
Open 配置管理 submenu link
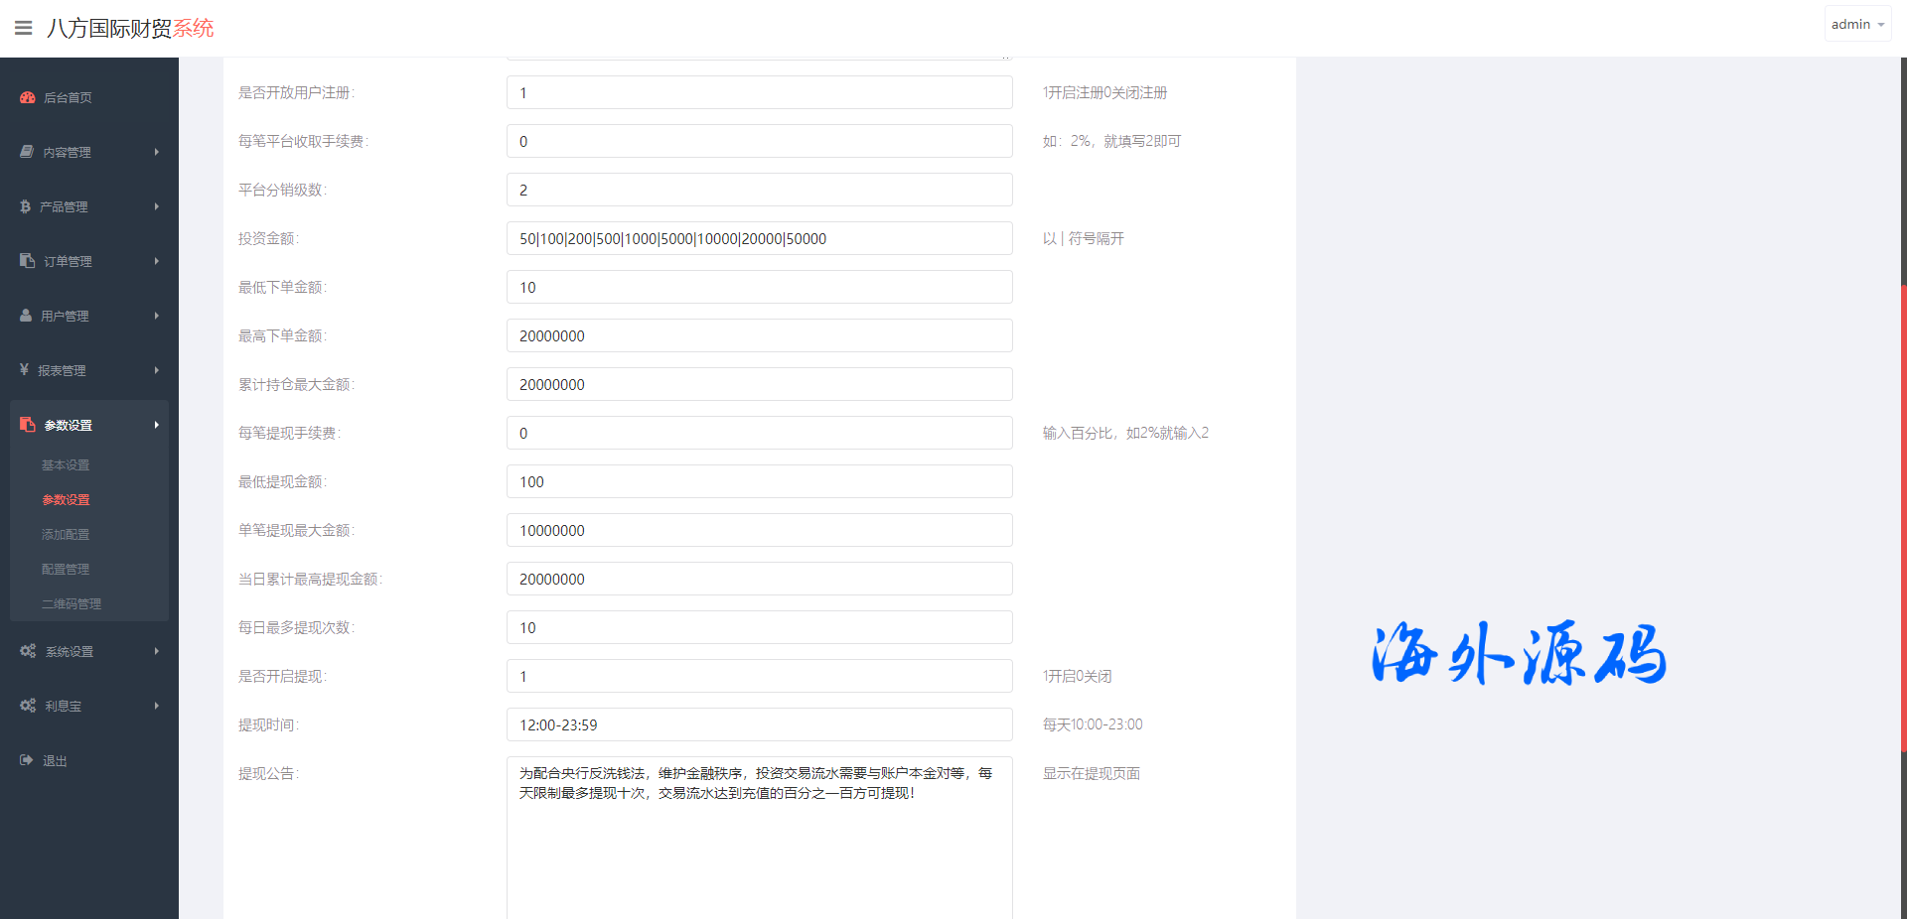pos(66,570)
